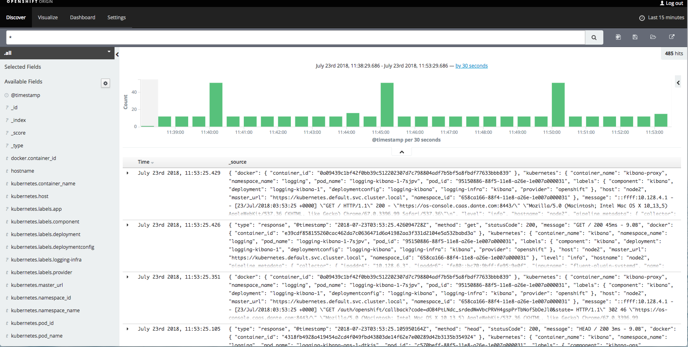Click in the query search input field
Image resolution: width=688 pixels, height=347 pixels.
click(295, 37)
